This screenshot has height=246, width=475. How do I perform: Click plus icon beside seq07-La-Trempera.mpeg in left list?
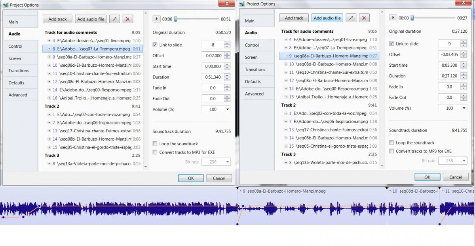[49, 49]
